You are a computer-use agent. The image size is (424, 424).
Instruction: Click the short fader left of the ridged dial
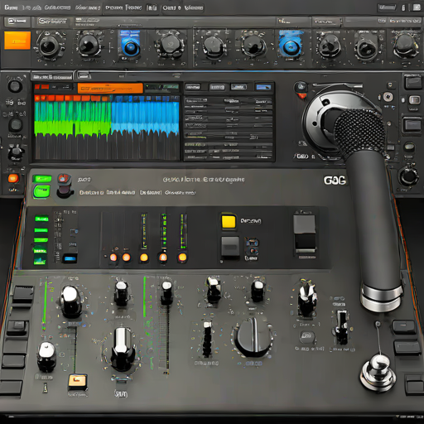click(x=207, y=339)
